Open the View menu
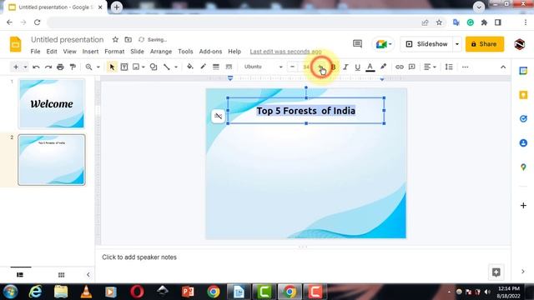This screenshot has width=534, height=300. 69,52
